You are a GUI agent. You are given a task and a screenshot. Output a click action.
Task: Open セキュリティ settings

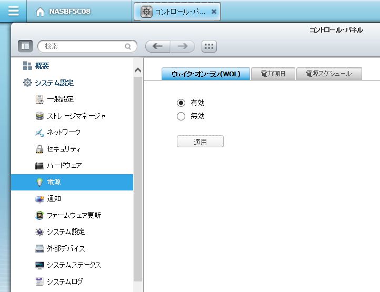pos(64,149)
